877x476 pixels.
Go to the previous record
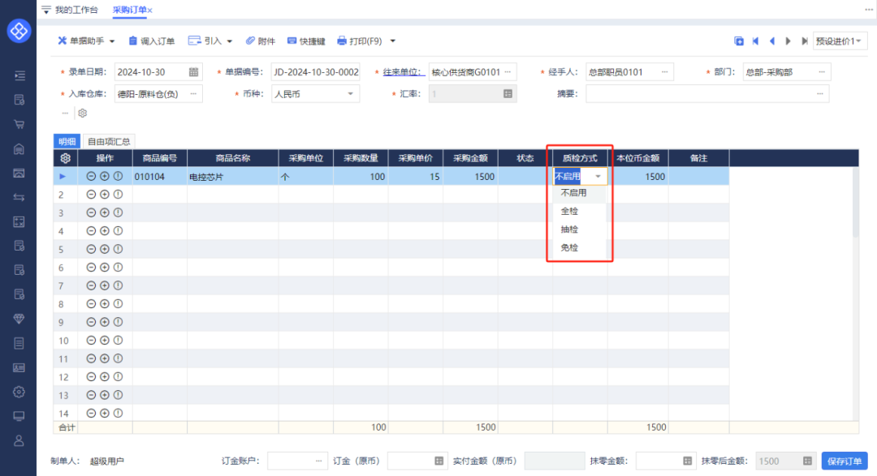772,41
